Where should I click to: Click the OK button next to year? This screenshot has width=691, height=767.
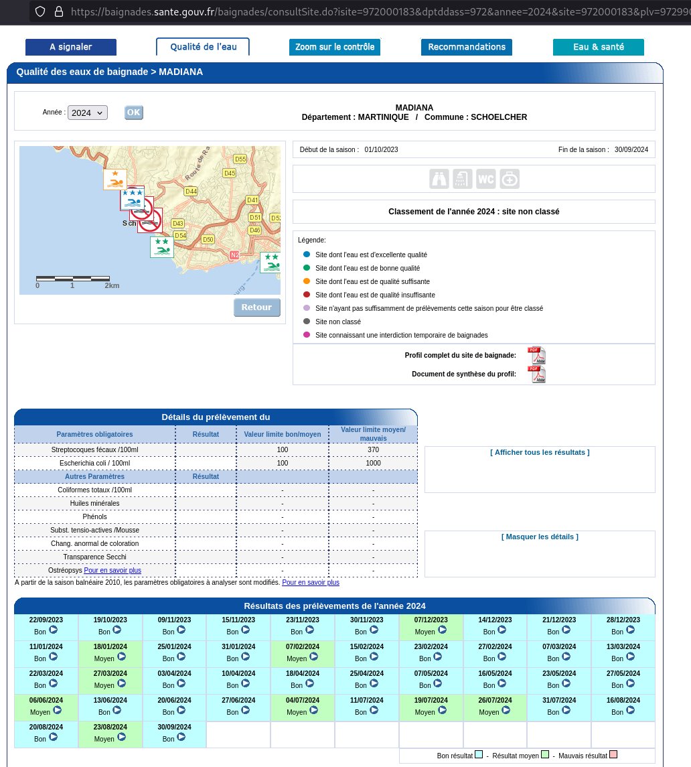[x=133, y=113]
